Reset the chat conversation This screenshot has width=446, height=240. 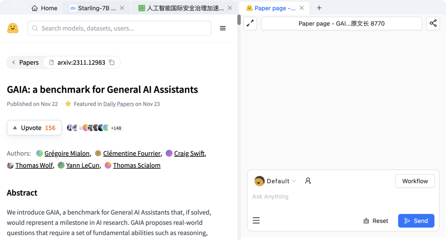375,221
